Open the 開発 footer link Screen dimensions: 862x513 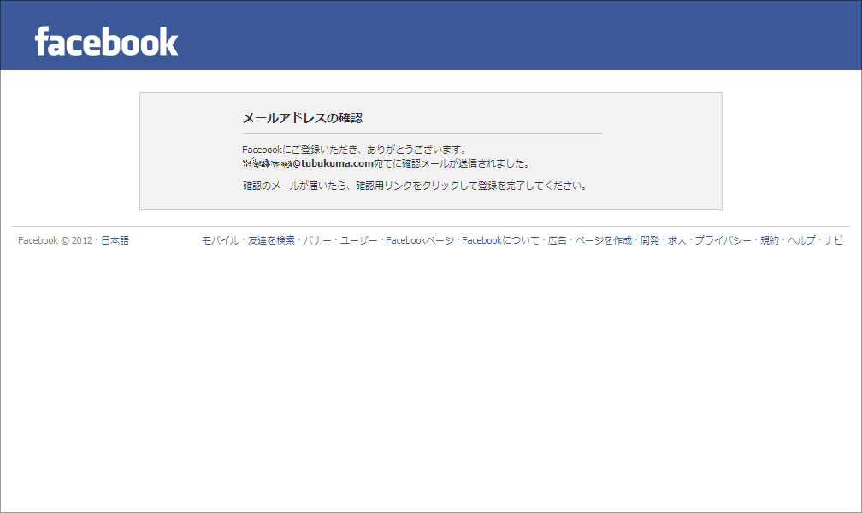point(650,240)
